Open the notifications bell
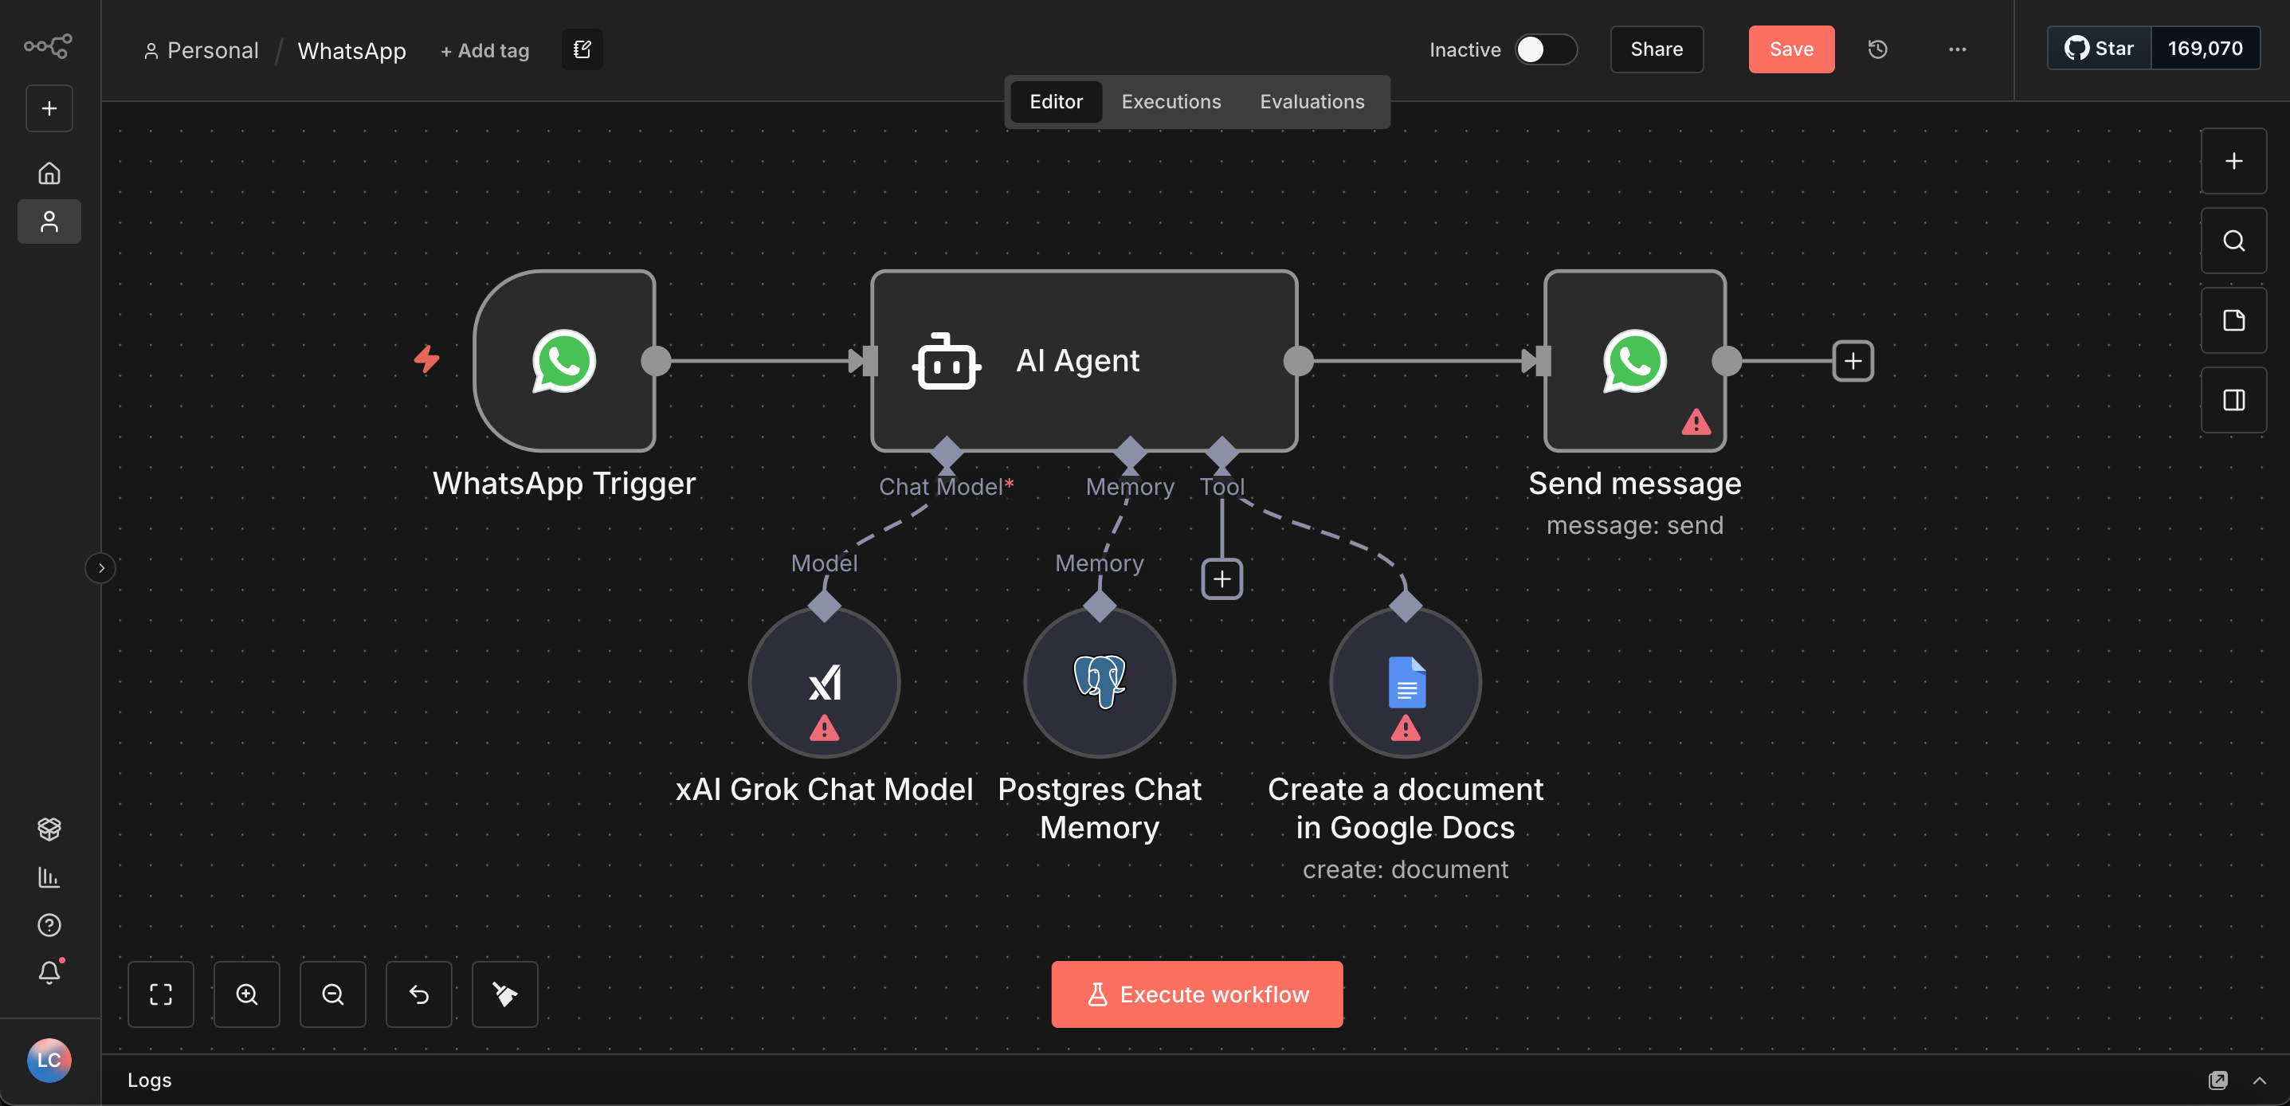Image resolution: width=2290 pixels, height=1106 pixels. (49, 972)
